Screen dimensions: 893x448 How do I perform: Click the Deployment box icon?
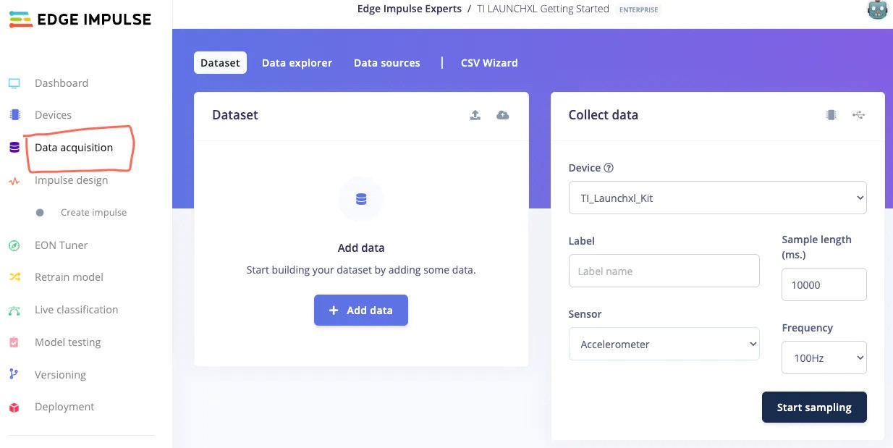click(14, 407)
